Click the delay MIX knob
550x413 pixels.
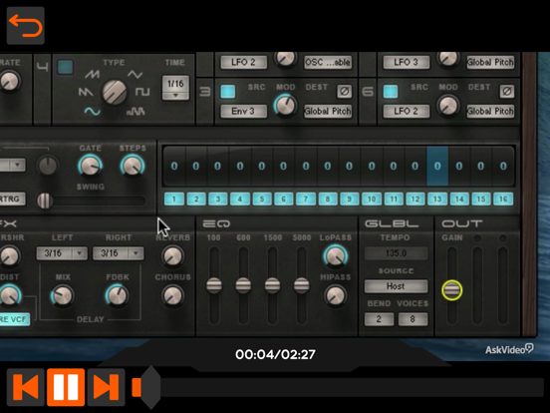pyautogui.click(x=63, y=295)
